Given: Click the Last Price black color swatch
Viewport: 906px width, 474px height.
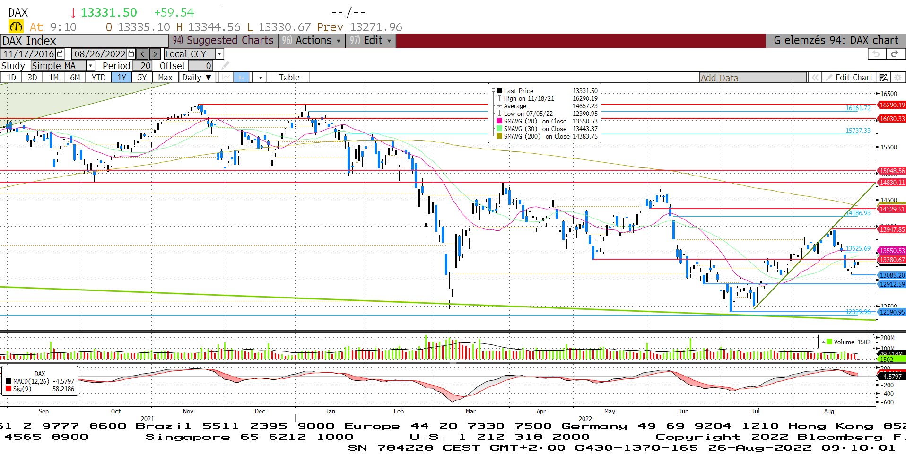Looking at the screenshot, I should 499,90.
